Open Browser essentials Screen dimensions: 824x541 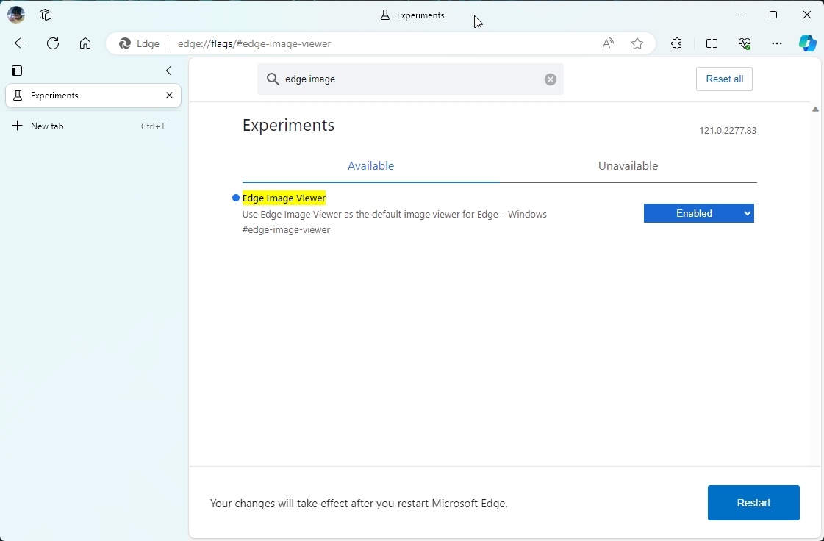tap(745, 43)
